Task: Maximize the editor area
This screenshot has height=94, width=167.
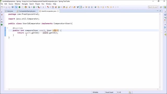Action: pos(160,11)
